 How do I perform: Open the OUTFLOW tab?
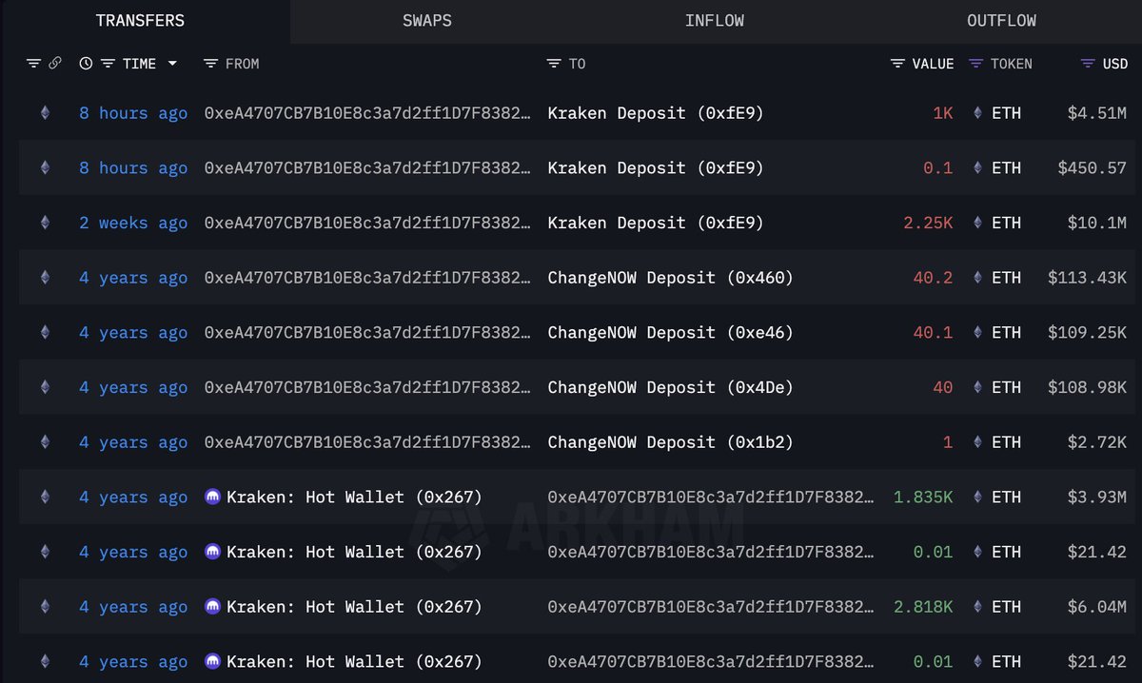point(1001,20)
